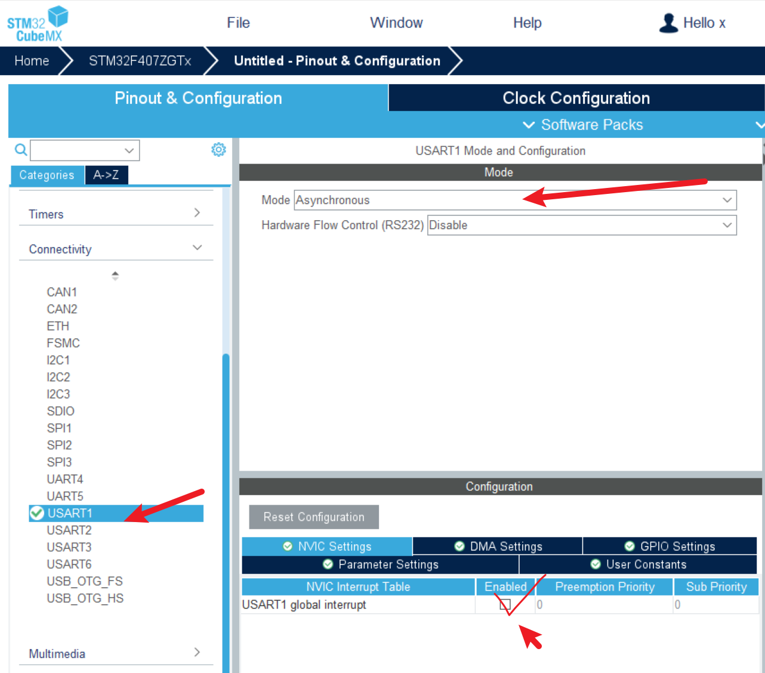The image size is (765, 673).
Task: Select the USB_OTG_HS peripheral
Action: pyautogui.click(x=85, y=598)
